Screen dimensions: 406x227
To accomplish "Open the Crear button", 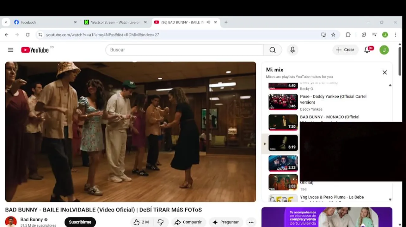I will click(x=345, y=50).
